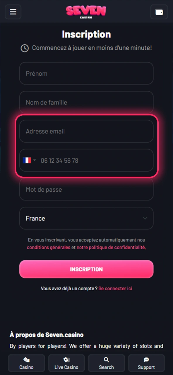This screenshot has width=173, height=375.
Task: Open Support from the bottom navigation
Action: point(146,363)
